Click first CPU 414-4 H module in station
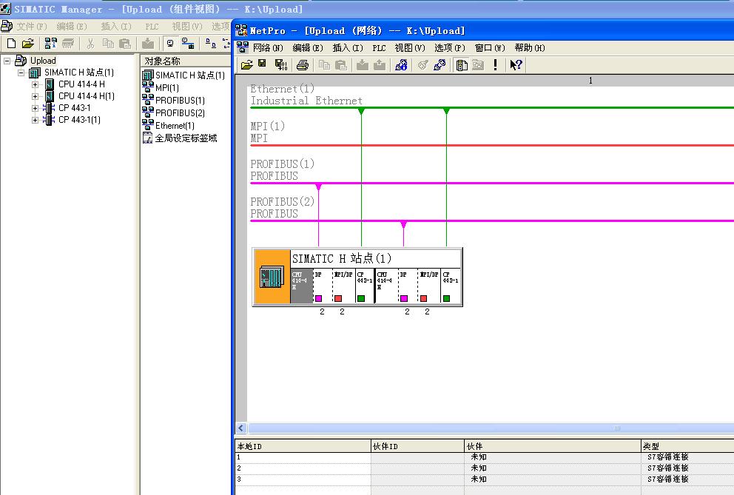Image resolution: width=734 pixels, height=495 pixels. point(301,286)
